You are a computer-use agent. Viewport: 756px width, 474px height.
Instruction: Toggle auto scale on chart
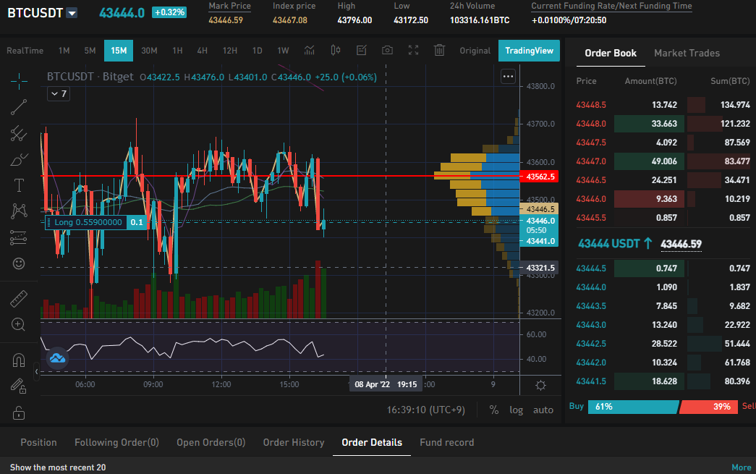(543, 410)
